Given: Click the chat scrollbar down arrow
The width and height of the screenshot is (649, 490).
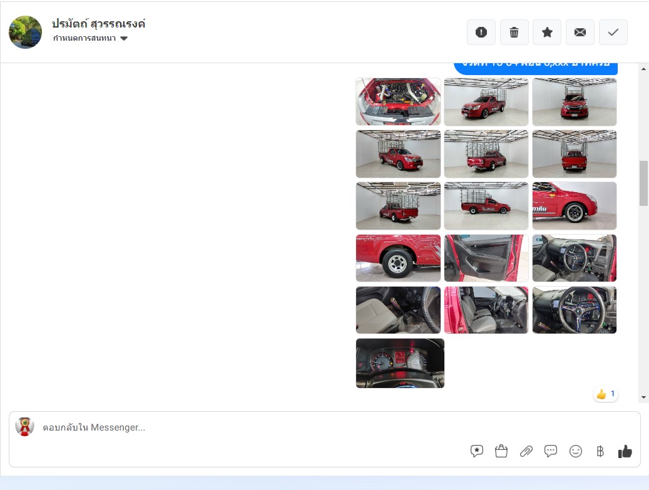Looking at the screenshot, I should pyautogui.click(x=643, y=397).
